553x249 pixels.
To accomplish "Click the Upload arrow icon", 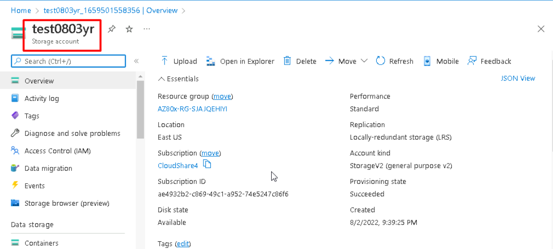I will pyautogui.click(x=165, y=61).
